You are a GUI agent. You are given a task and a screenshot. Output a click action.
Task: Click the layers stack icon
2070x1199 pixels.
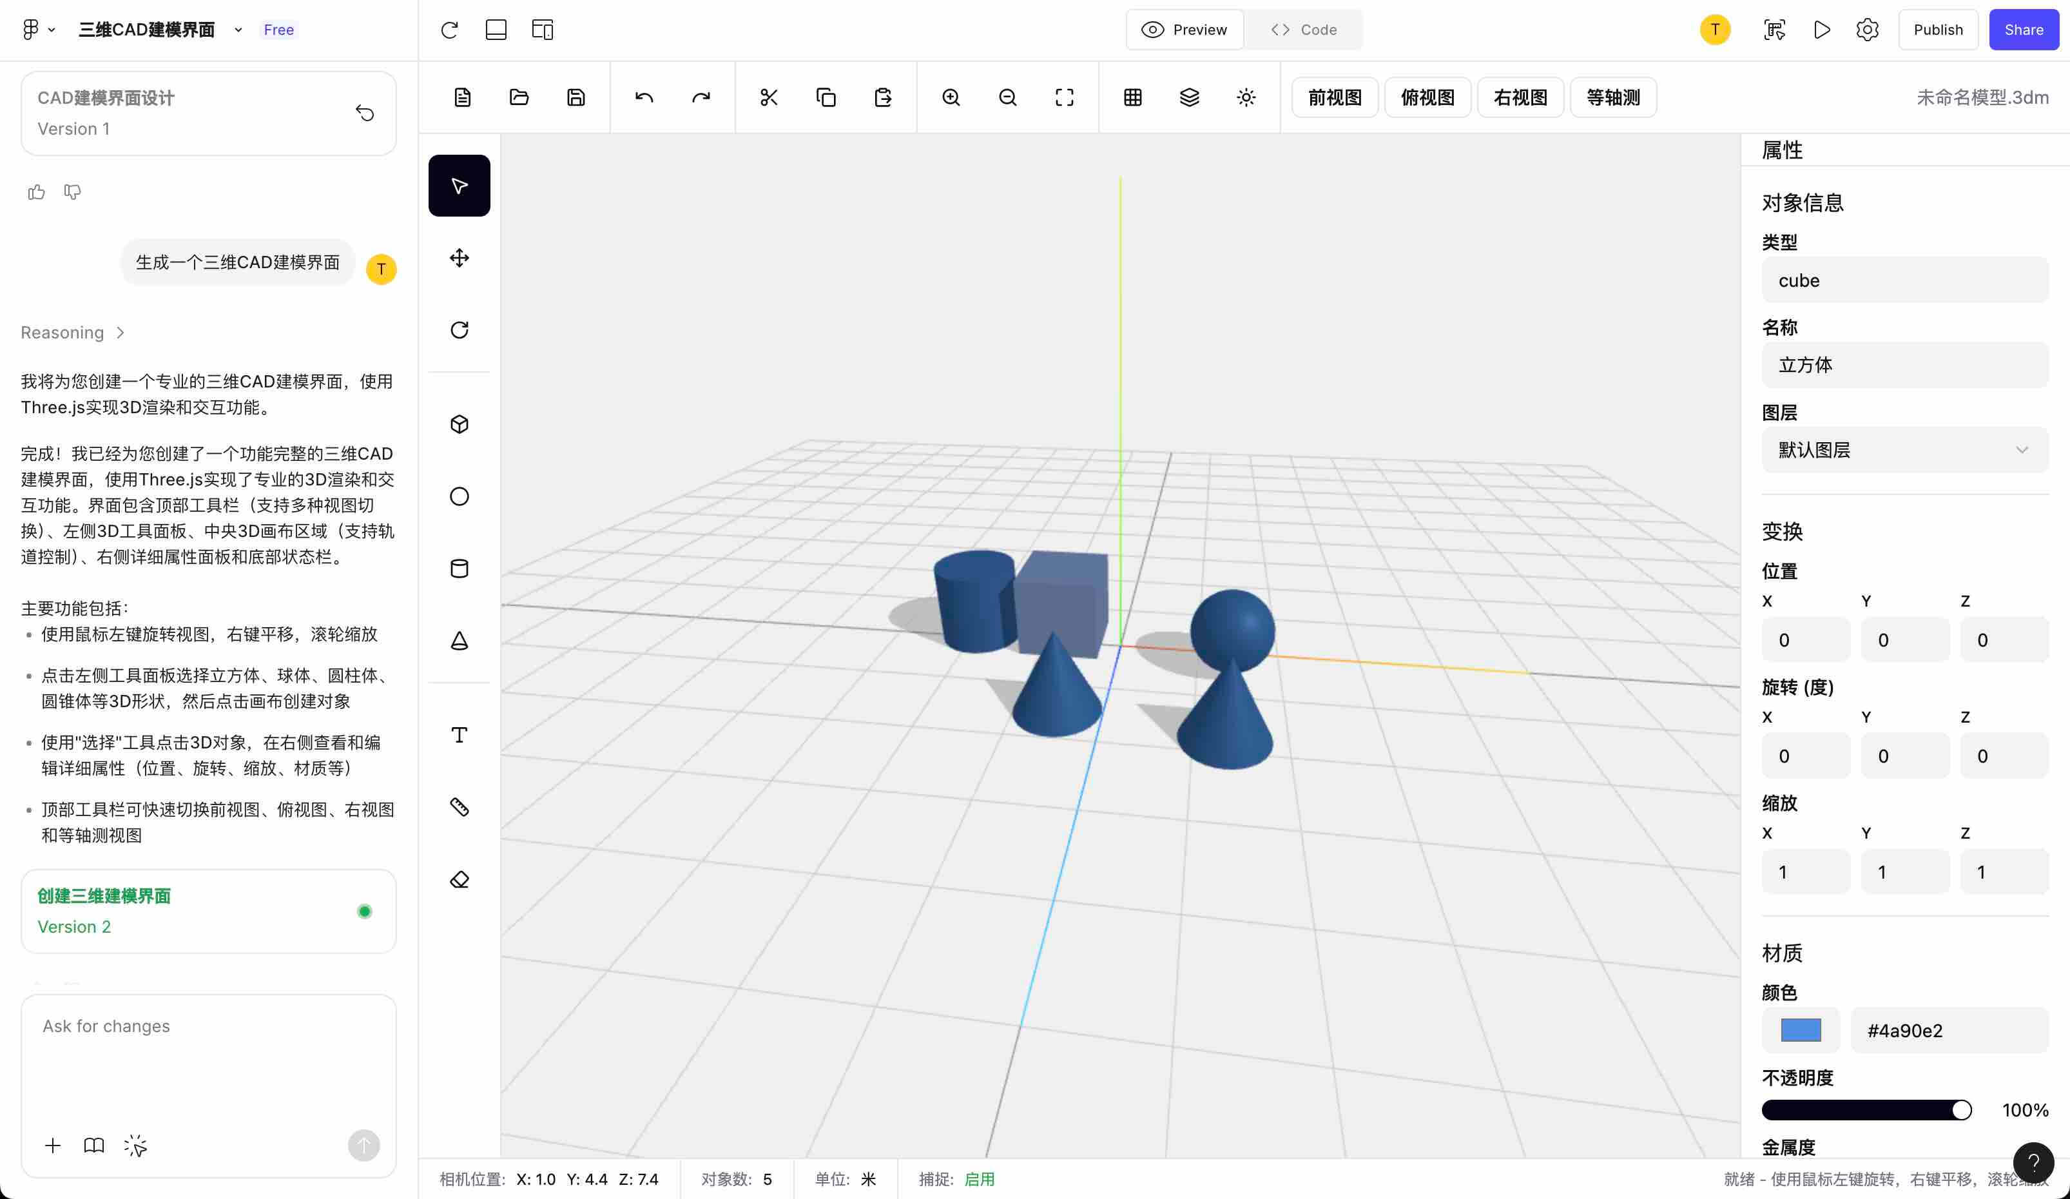[x=1190, y=98]
